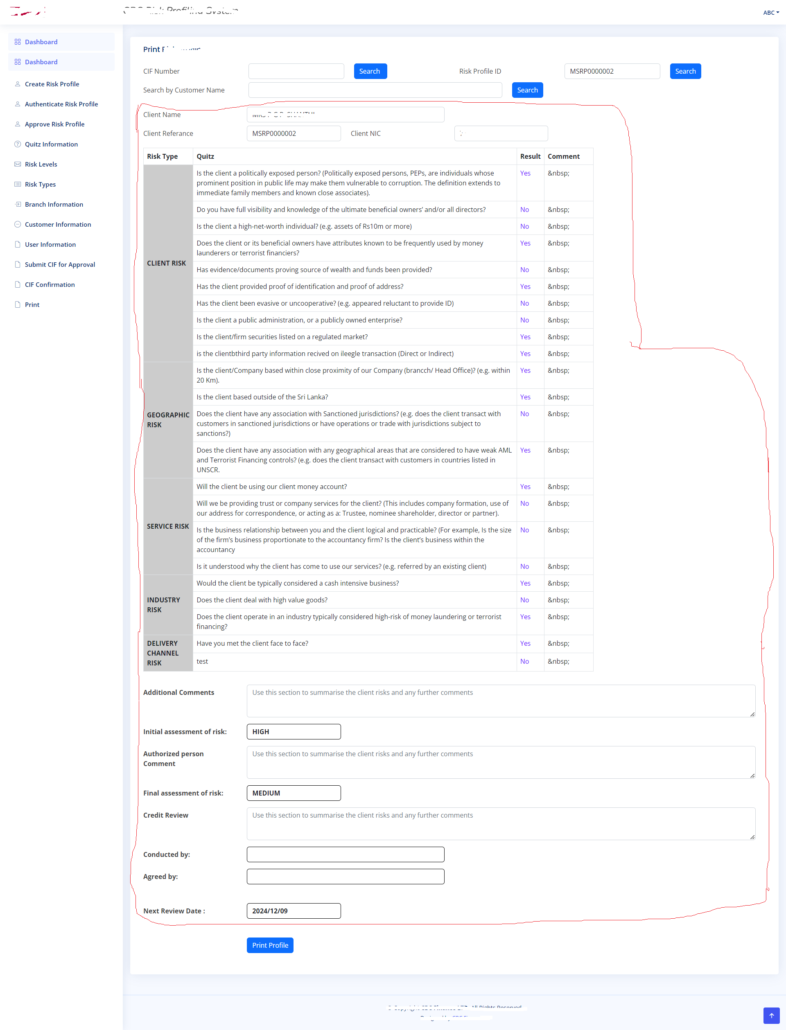Image resolution: width=786 pixels, height=1030 pixels.
Task: Click Initial assessment of risk HIGH field
Action: pos(294,732)
